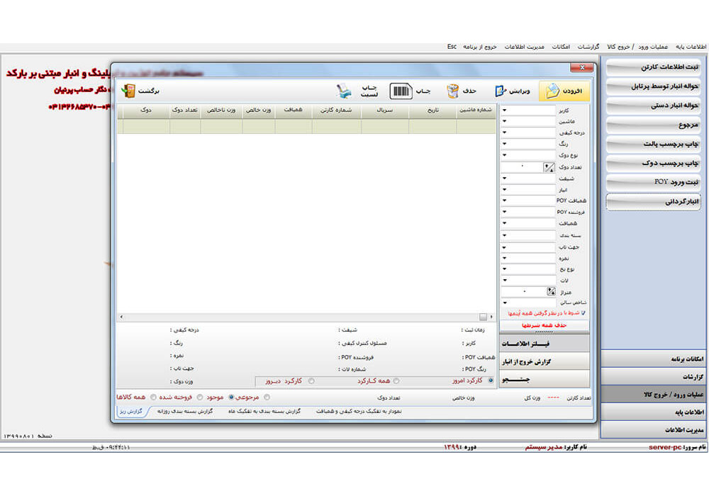
Task: Click the ویرایش (edit) toolbar icon
Action: coord(500,91)
